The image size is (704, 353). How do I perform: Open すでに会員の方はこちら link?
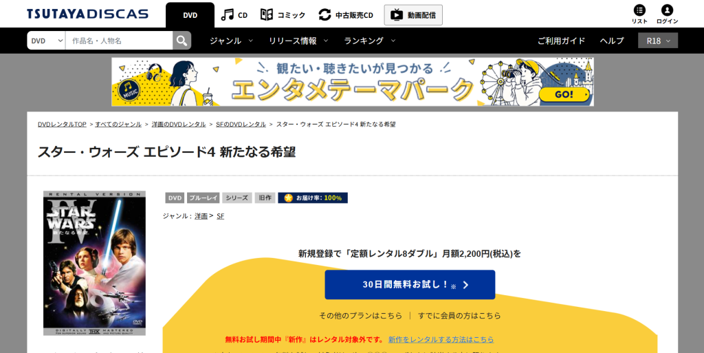click(459, 316)
